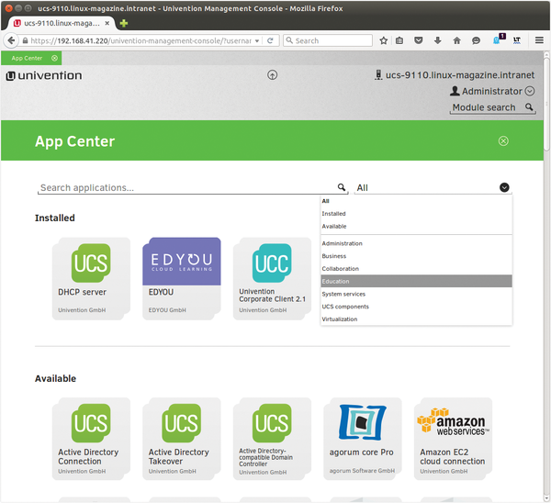Choose Virtualization category
The width and height of the screenshot is (551, 503).
(416, 319)
